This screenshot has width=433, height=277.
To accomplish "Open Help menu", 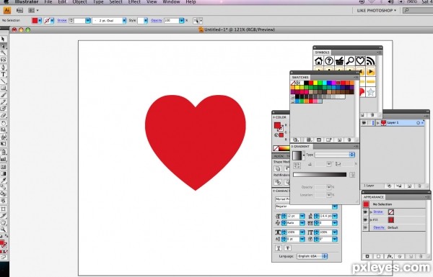I will (191, 2).
